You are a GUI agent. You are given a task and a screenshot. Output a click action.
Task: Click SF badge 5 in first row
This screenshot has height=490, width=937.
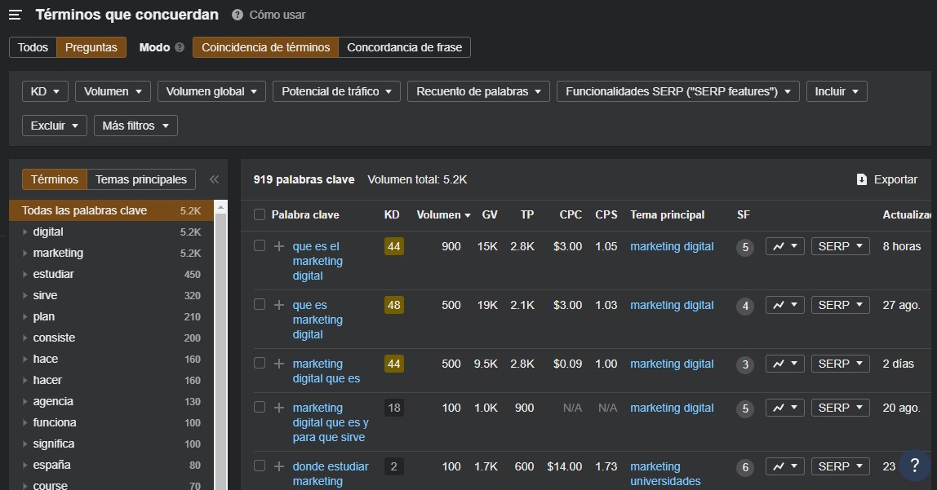744,247
